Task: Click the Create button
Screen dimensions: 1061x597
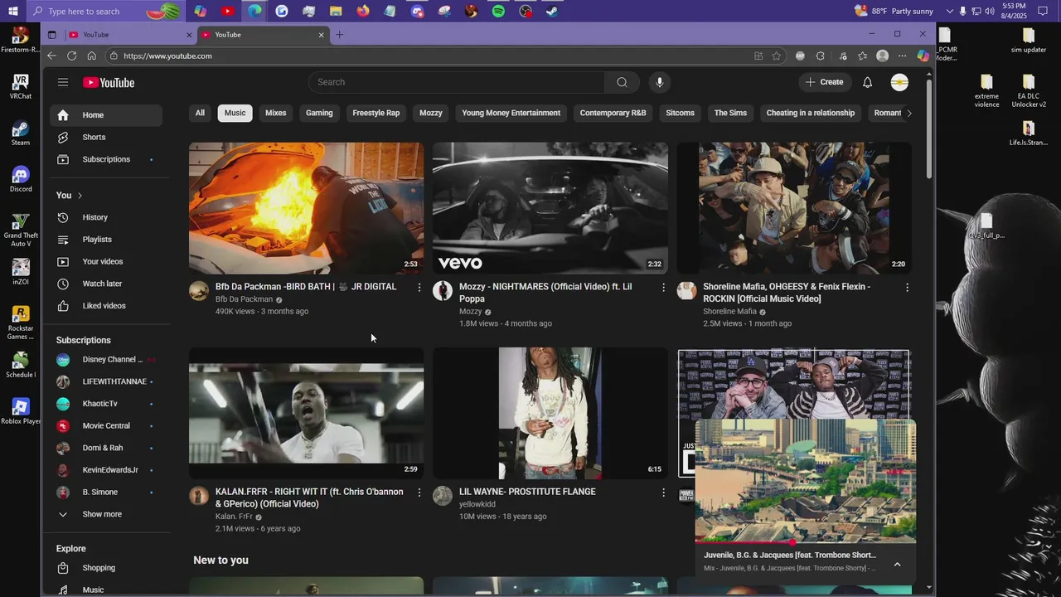Action: (824, 82)
